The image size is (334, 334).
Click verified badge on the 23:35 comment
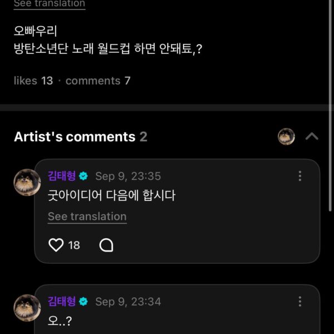tap(83, 176)
